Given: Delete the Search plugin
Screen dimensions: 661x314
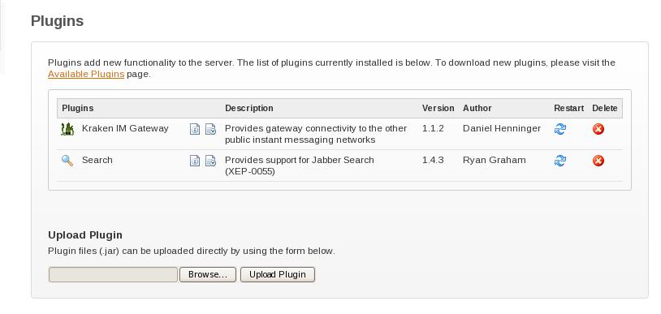Looking at the screenshot, I should coord(598,161).
